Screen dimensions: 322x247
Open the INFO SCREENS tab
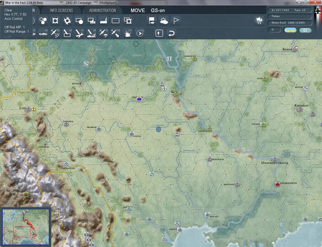coord(61,10)
